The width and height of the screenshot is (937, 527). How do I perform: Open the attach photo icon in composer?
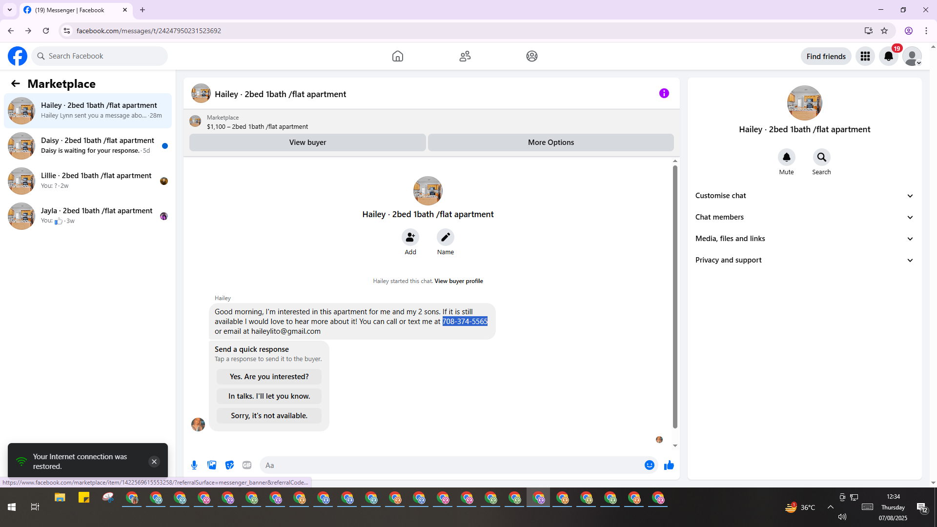(x=212, y=465)
